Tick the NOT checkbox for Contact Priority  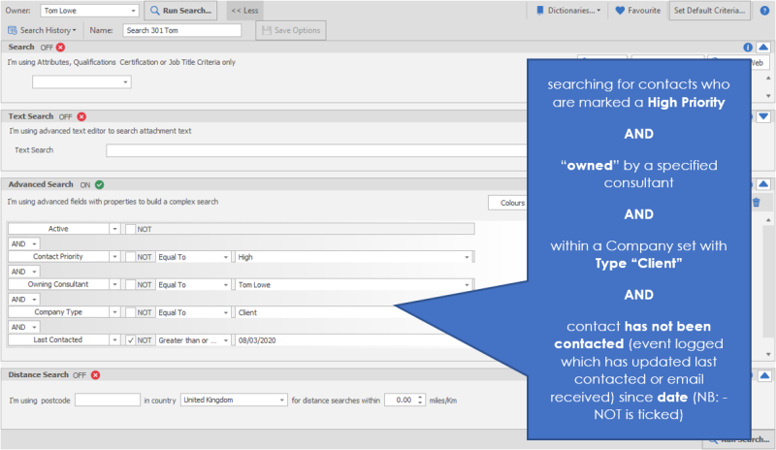[131, 257]
